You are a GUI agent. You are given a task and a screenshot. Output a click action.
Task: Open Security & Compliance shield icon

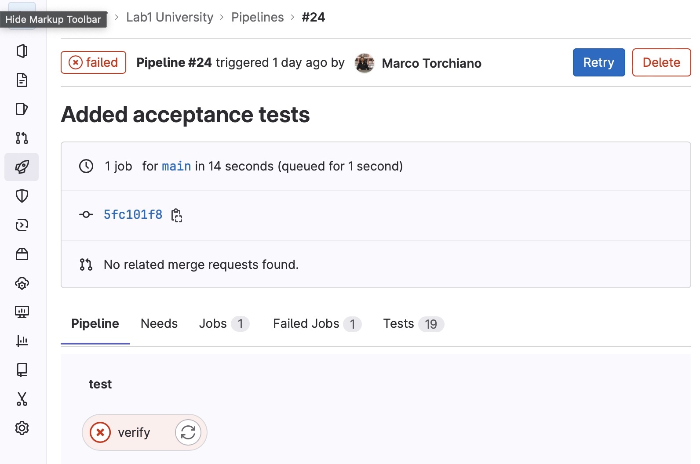click(22, 196)
